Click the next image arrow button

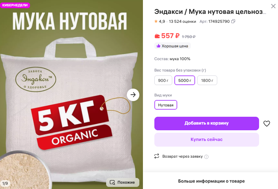(133, 95)
